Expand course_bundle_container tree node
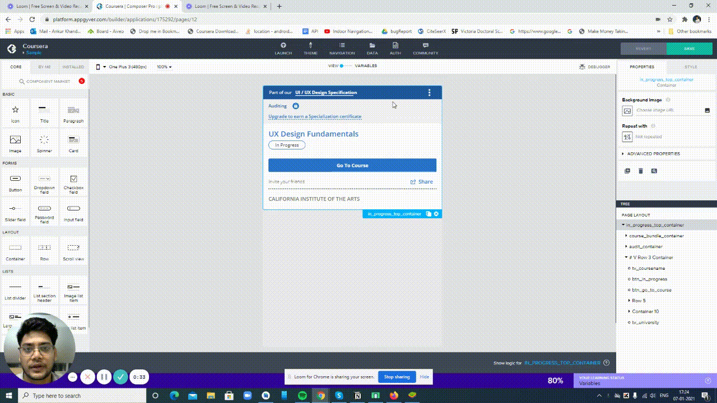The image size is (717, 403). pyautogui.click(x=626, y=236)
